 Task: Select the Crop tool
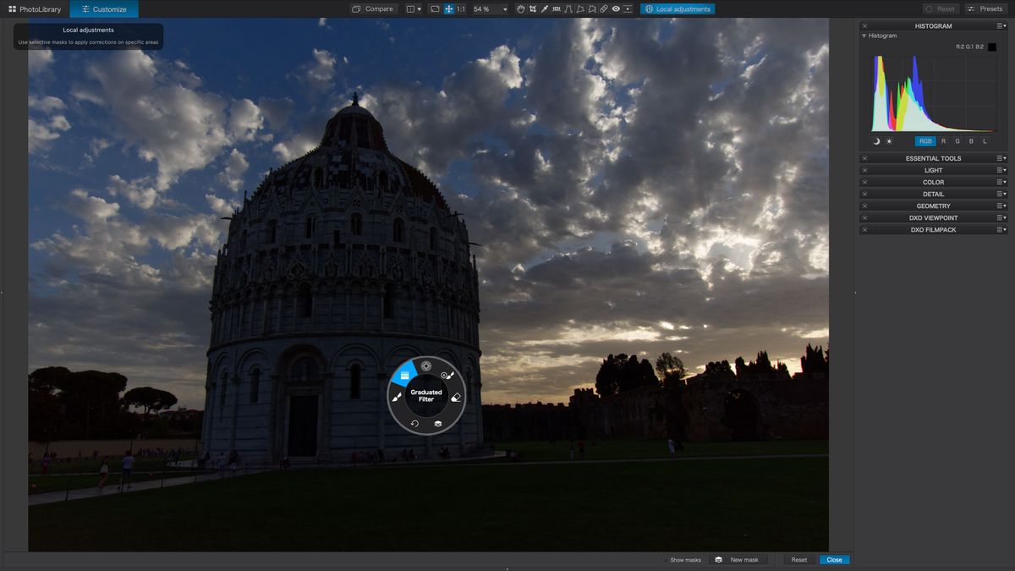532,8
